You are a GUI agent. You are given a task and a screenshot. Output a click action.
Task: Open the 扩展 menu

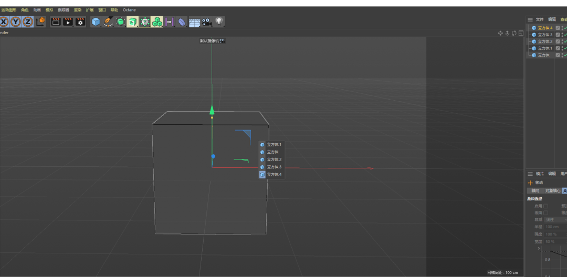pos(90,10)
